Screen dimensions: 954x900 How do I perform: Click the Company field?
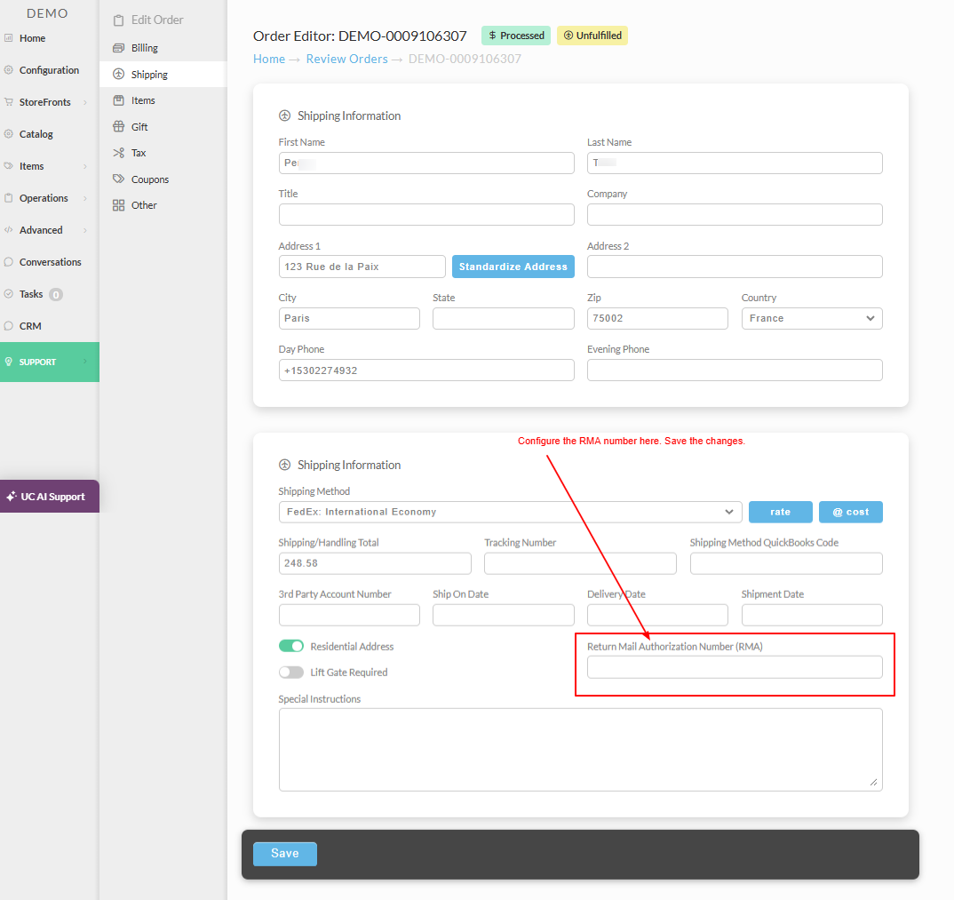(735, 215)
